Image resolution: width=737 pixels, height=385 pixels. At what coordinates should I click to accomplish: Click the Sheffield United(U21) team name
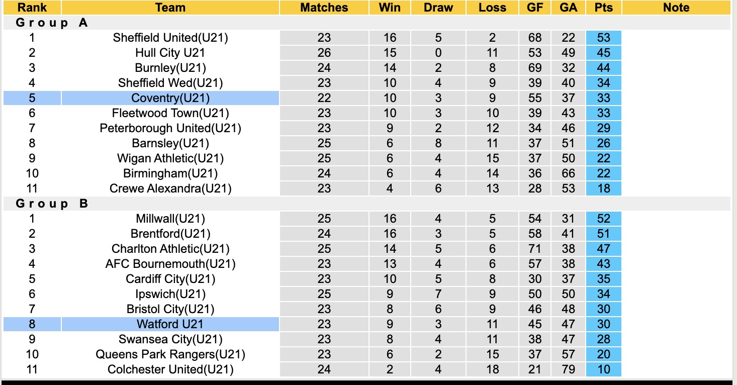[x=170, y=38]
